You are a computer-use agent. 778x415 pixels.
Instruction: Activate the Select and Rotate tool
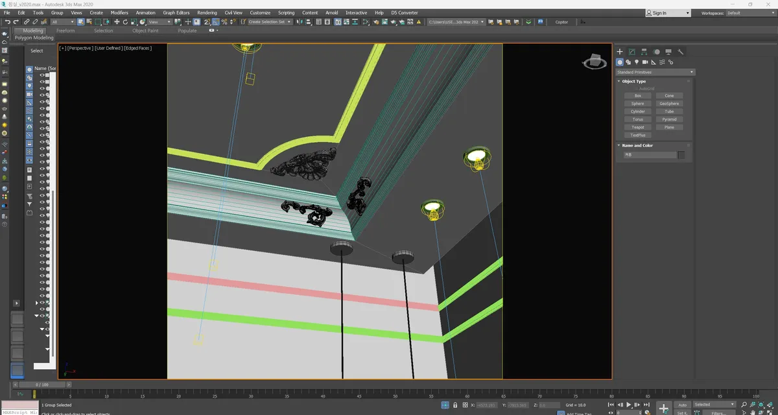[125, 22]
